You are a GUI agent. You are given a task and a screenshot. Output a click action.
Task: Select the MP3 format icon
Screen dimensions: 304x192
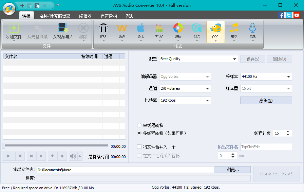(x=103, y=28)
